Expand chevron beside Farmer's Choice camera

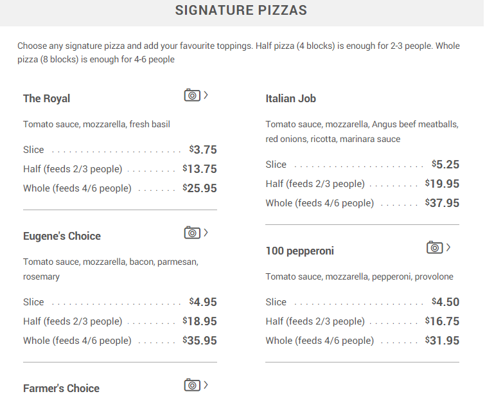point(206,385)
